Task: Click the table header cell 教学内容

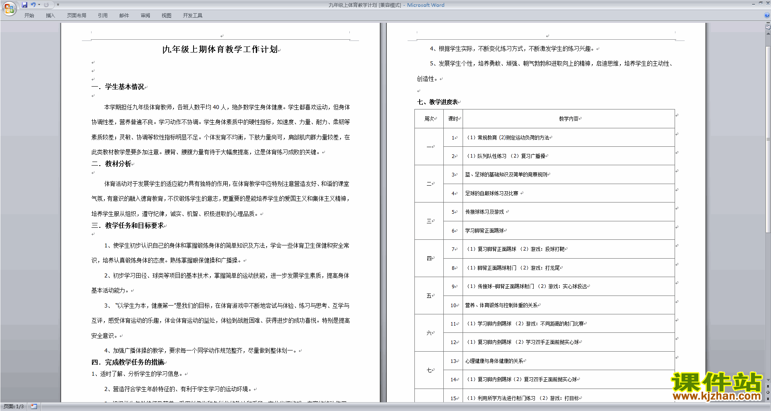Action: tap(569, 119)
